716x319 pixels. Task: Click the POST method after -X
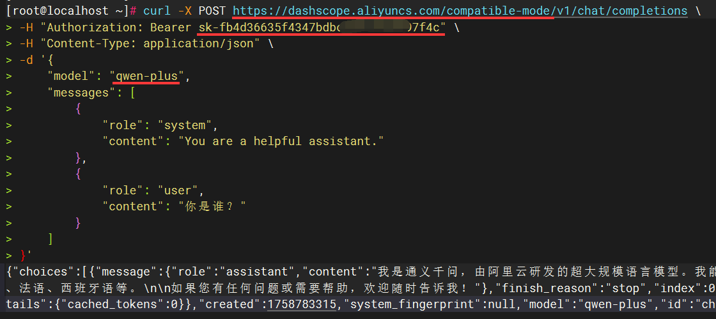(212, 12)
